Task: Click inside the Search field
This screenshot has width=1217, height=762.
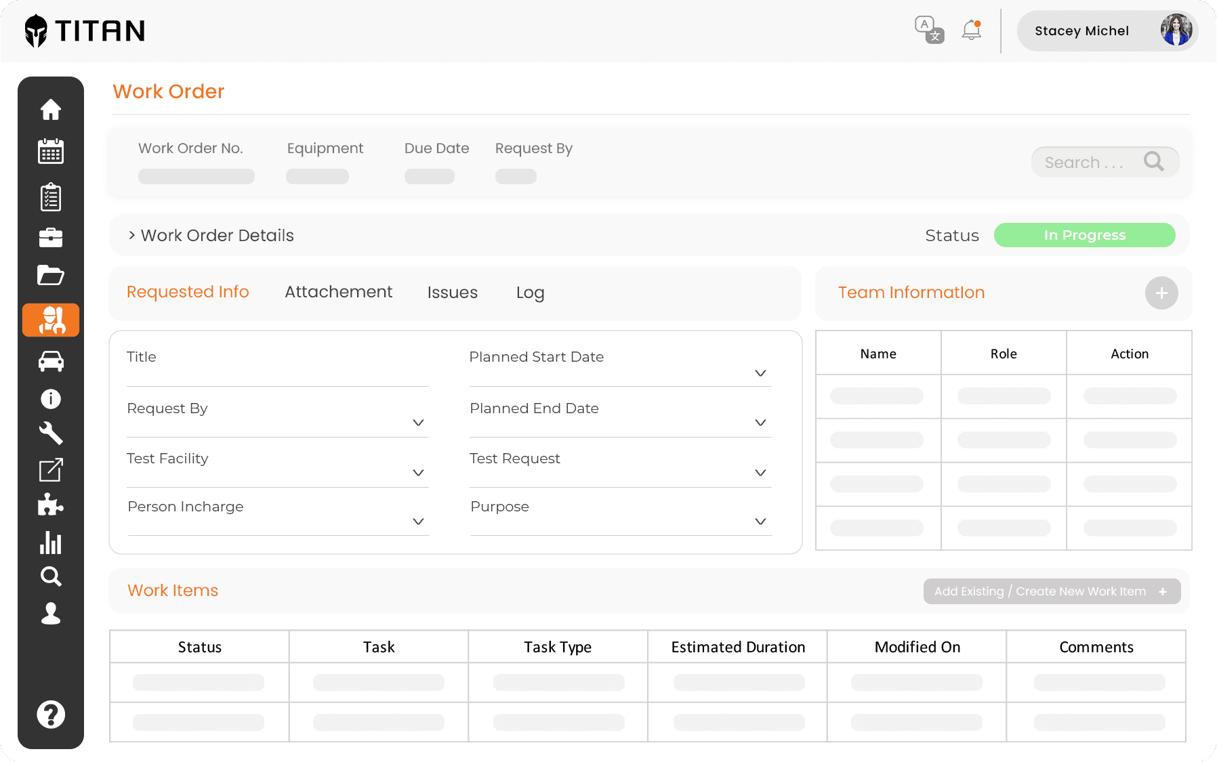Action: pos(1095,162)
